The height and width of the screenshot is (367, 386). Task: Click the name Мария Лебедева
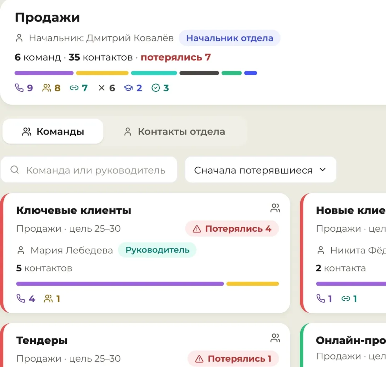[71, 250]
